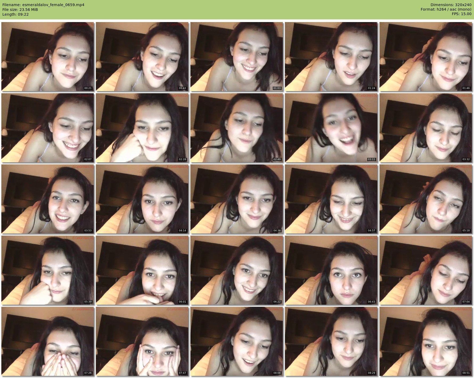Screen dimensions: 474x378
Task: Choose the 08:29 frame thumbnail
Action: (x=331, y=341)
